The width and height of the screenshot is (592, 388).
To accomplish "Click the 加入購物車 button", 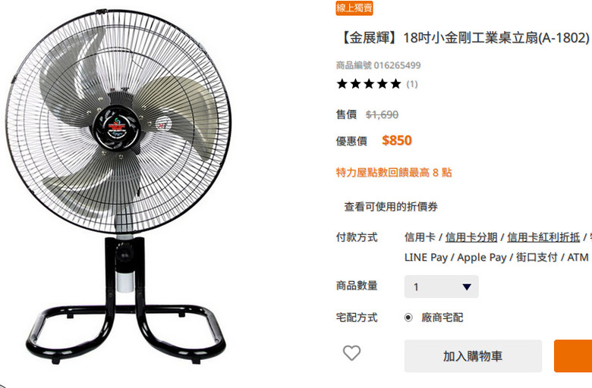I will [x=473, y=356].
